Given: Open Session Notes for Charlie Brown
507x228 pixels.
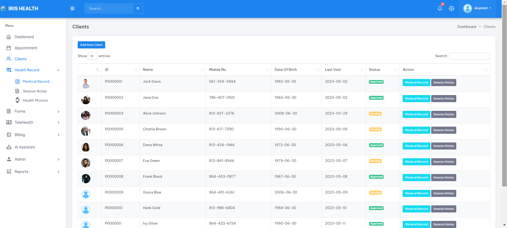Looking at the screenshot, I should tap(444, 130).
